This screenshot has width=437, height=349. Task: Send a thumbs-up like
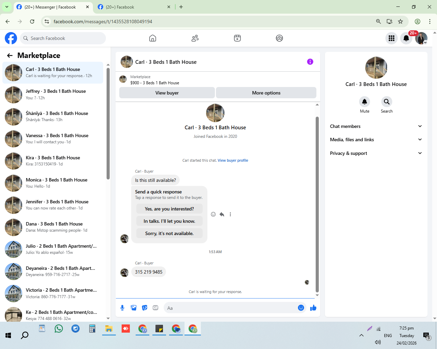pyautogui.click(x=313, y=308)
